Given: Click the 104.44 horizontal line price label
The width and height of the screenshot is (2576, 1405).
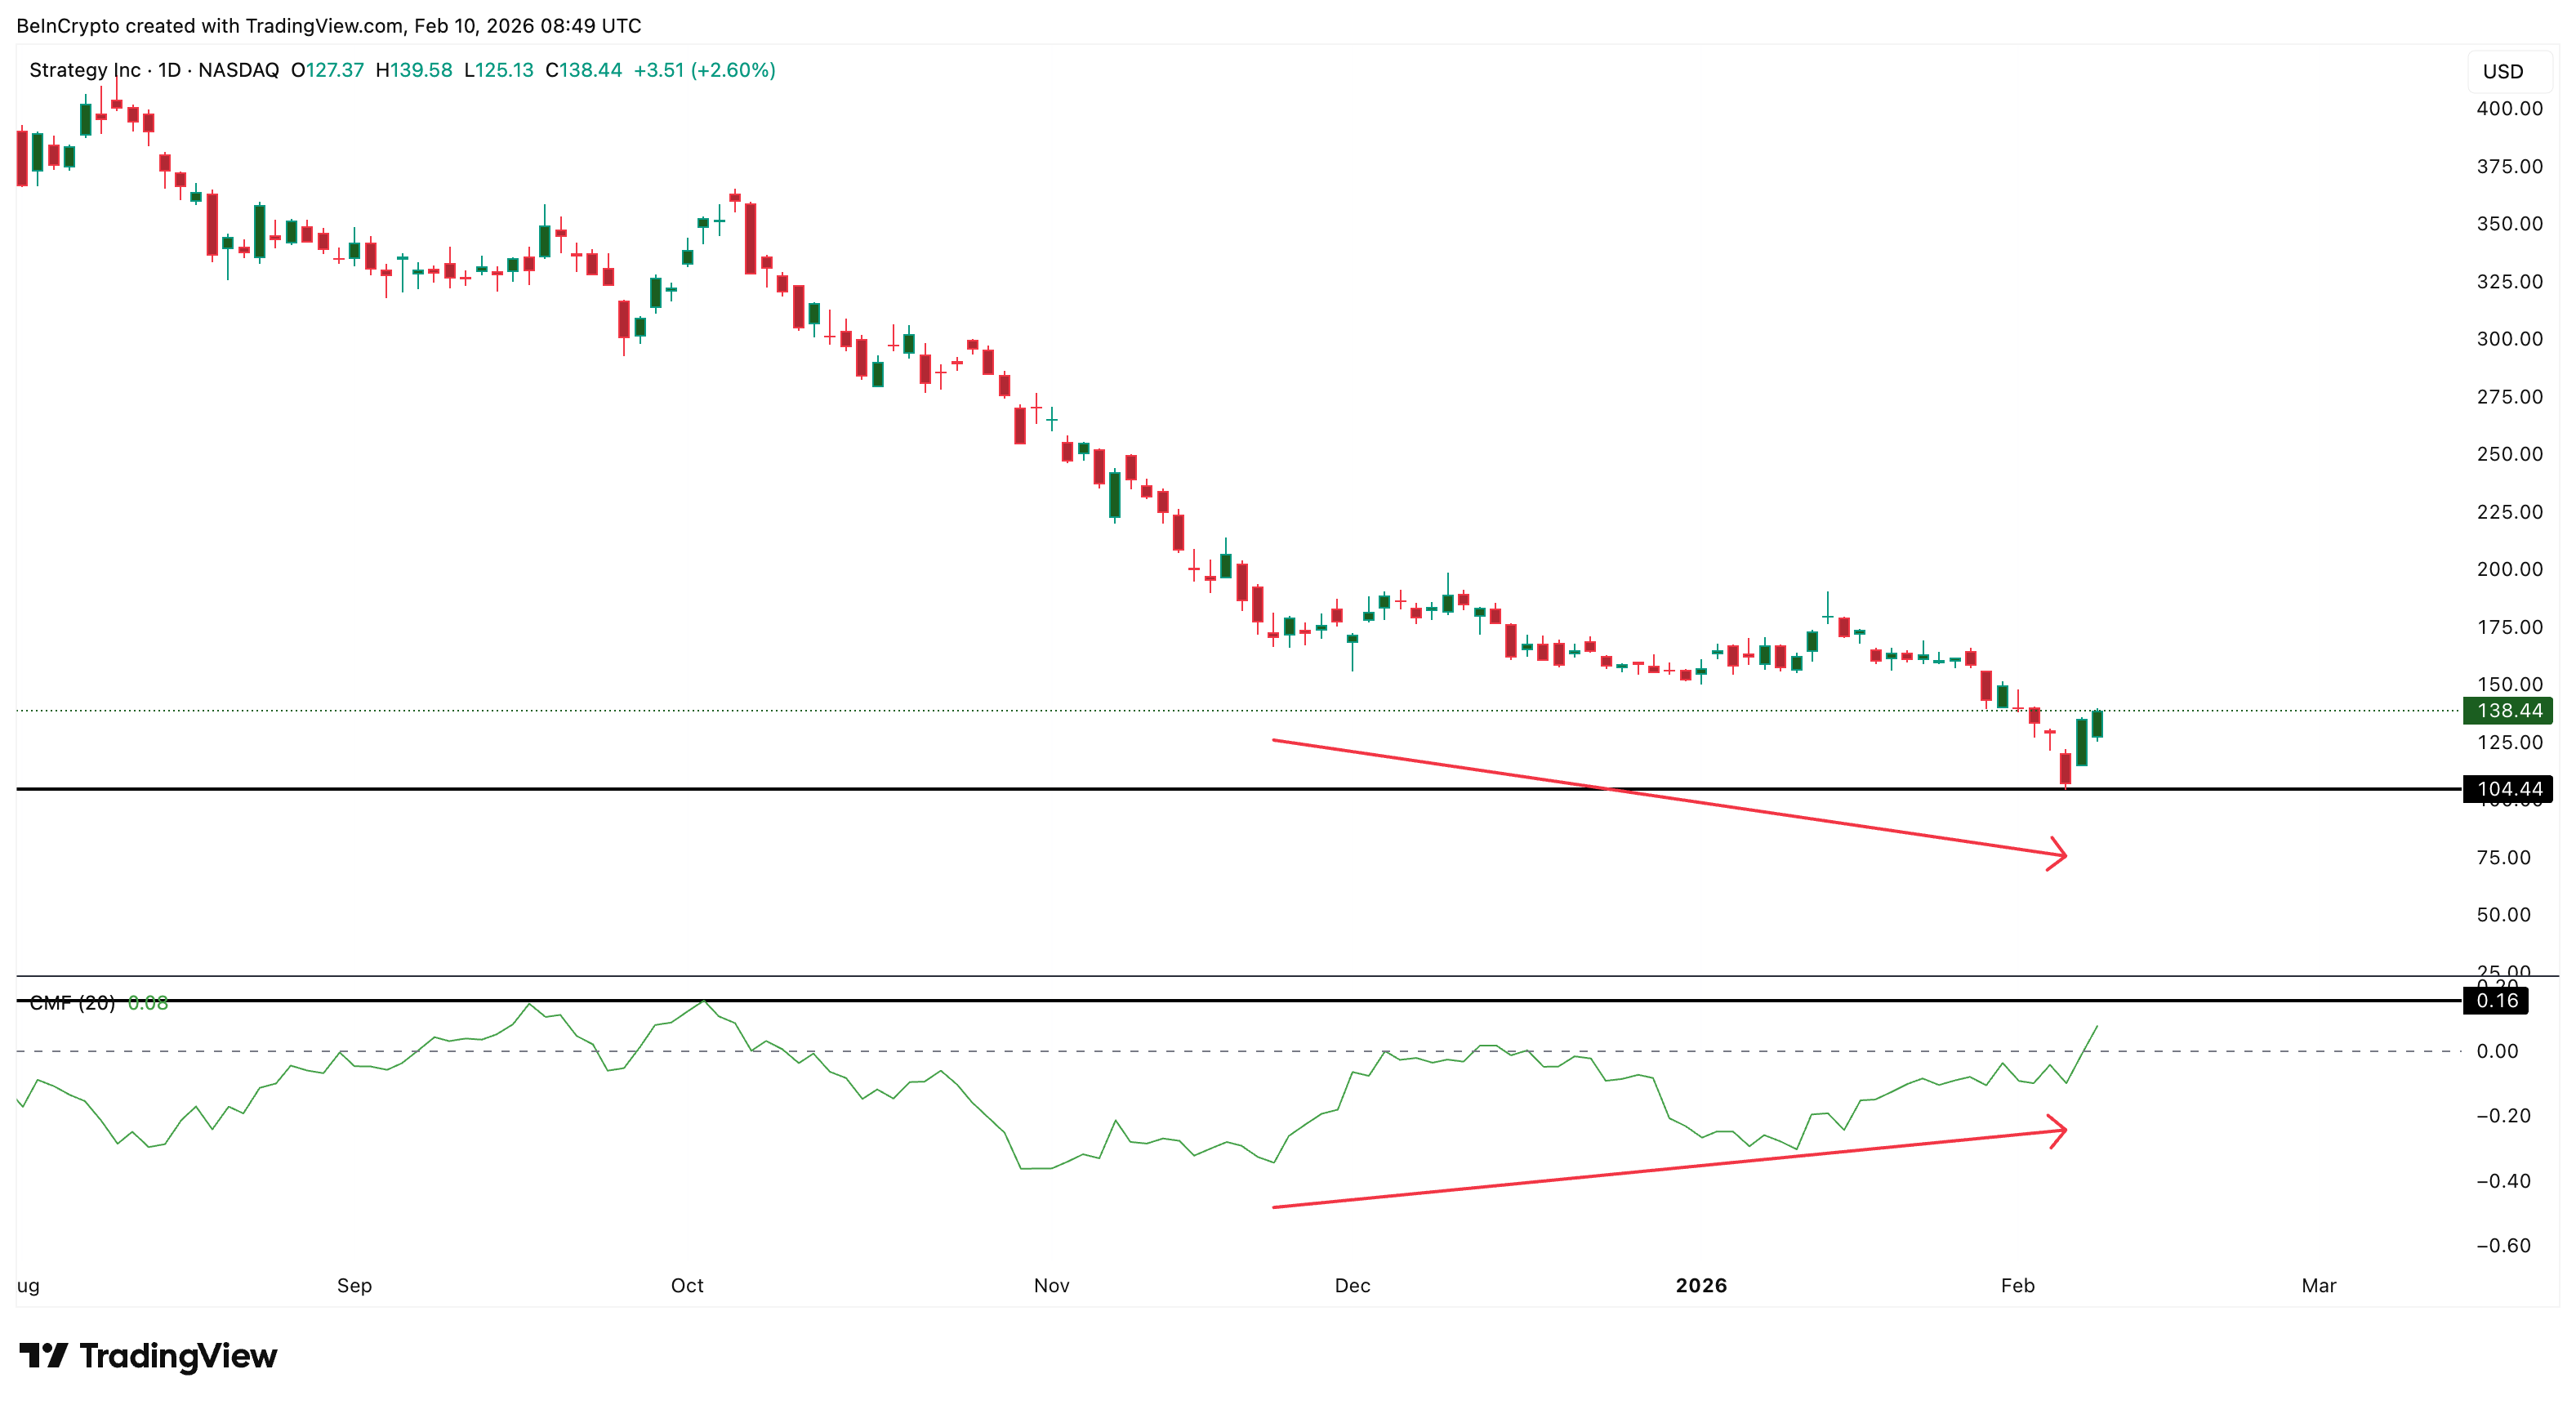Looking at the screenshot, I should pyautogui.click(x=2508, y=789).
